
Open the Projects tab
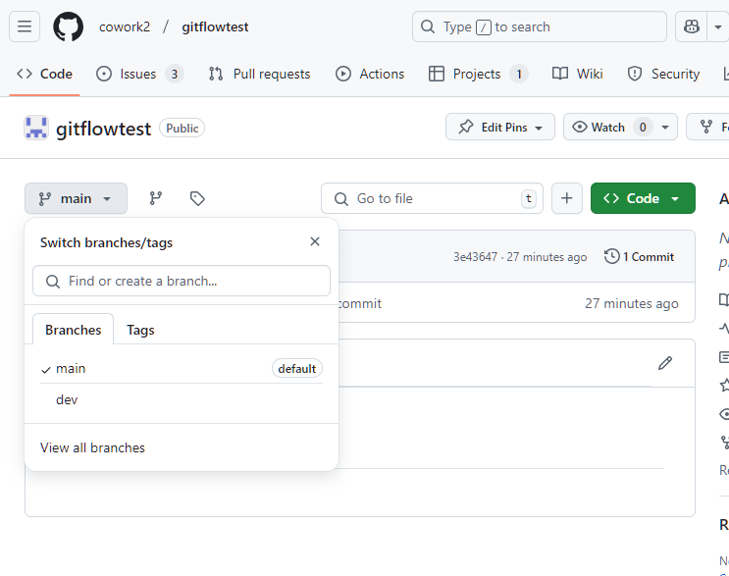pos(479,74)
